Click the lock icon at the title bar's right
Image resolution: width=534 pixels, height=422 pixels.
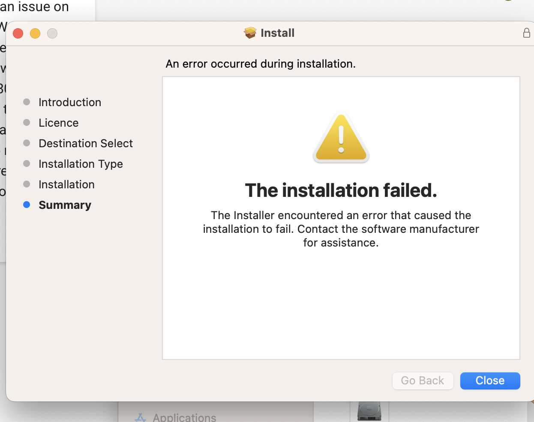click(527, 32)
